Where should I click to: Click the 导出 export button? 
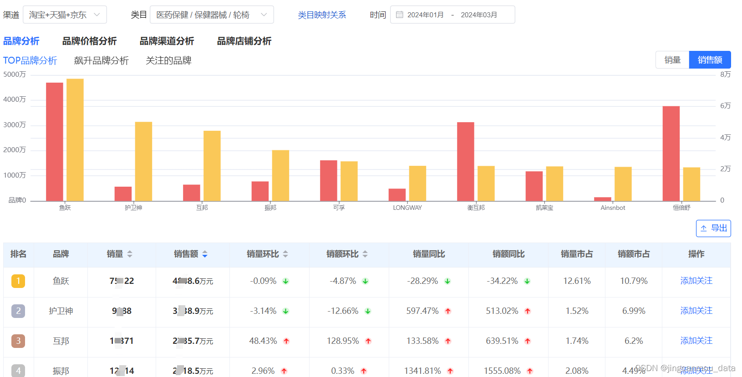pos(713,228)
